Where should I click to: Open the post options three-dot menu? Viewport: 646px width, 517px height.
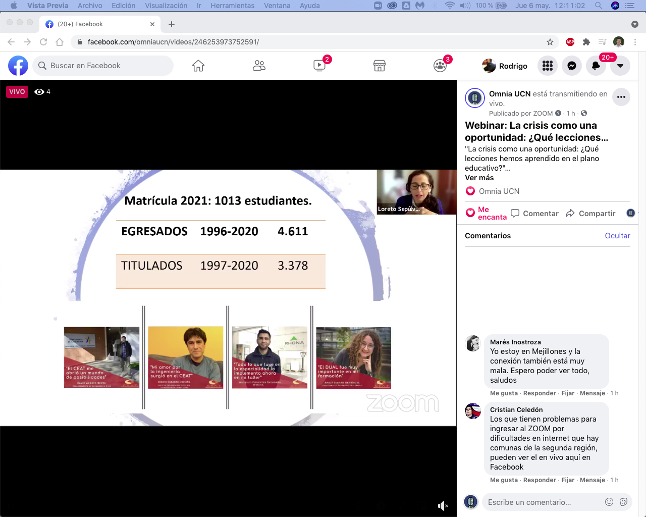point(621,97)
